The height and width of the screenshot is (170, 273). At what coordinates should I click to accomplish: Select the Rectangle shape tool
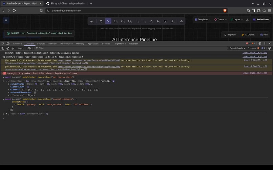pos(115,21)
